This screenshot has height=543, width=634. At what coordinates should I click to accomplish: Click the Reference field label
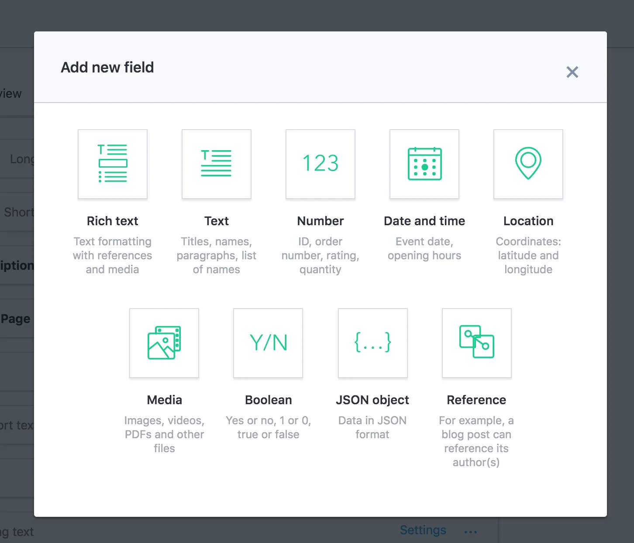[x=476, y=400]
